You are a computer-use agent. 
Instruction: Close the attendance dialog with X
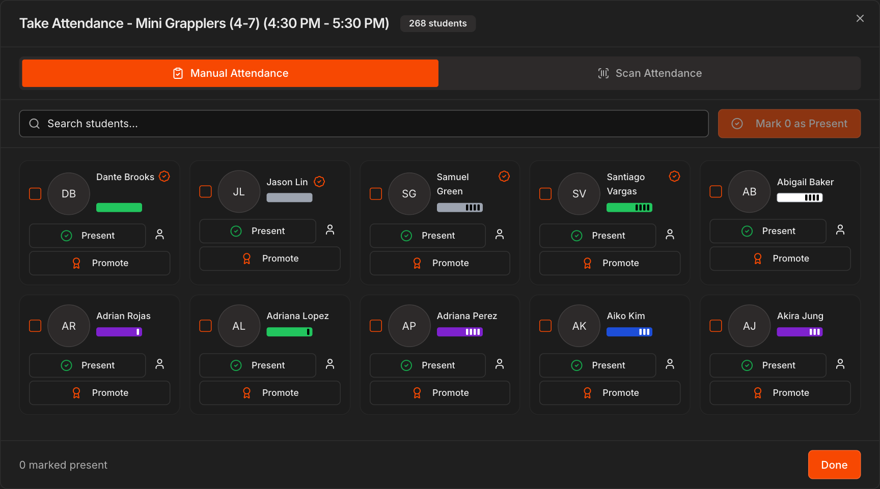(x=860, y=18)
